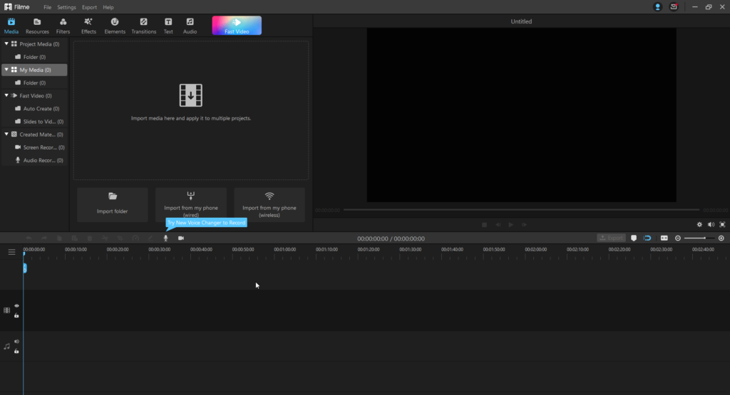The height and width of the screenshot is (395, 730).
Task: Start voice recording with the microphone icon
Action: (165, 238)
